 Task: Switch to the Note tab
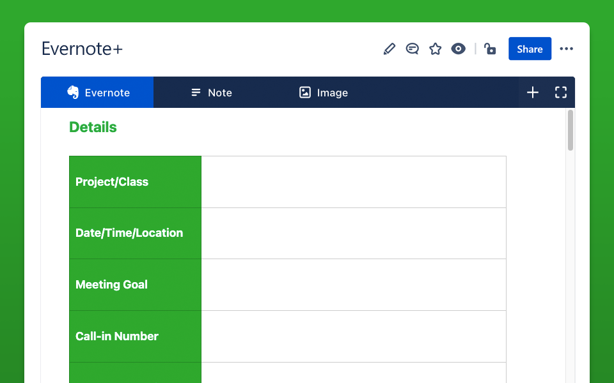click(212, 93)
